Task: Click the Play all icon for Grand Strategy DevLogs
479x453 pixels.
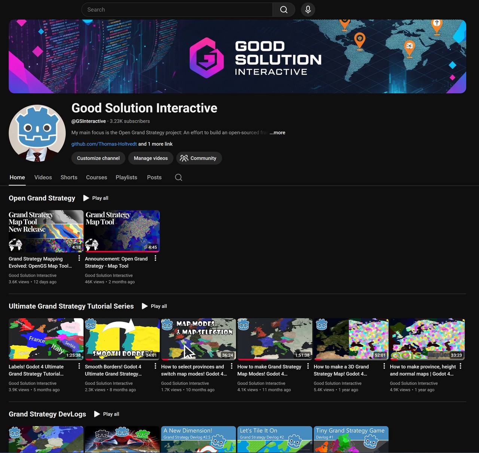Action: [97, 414]
